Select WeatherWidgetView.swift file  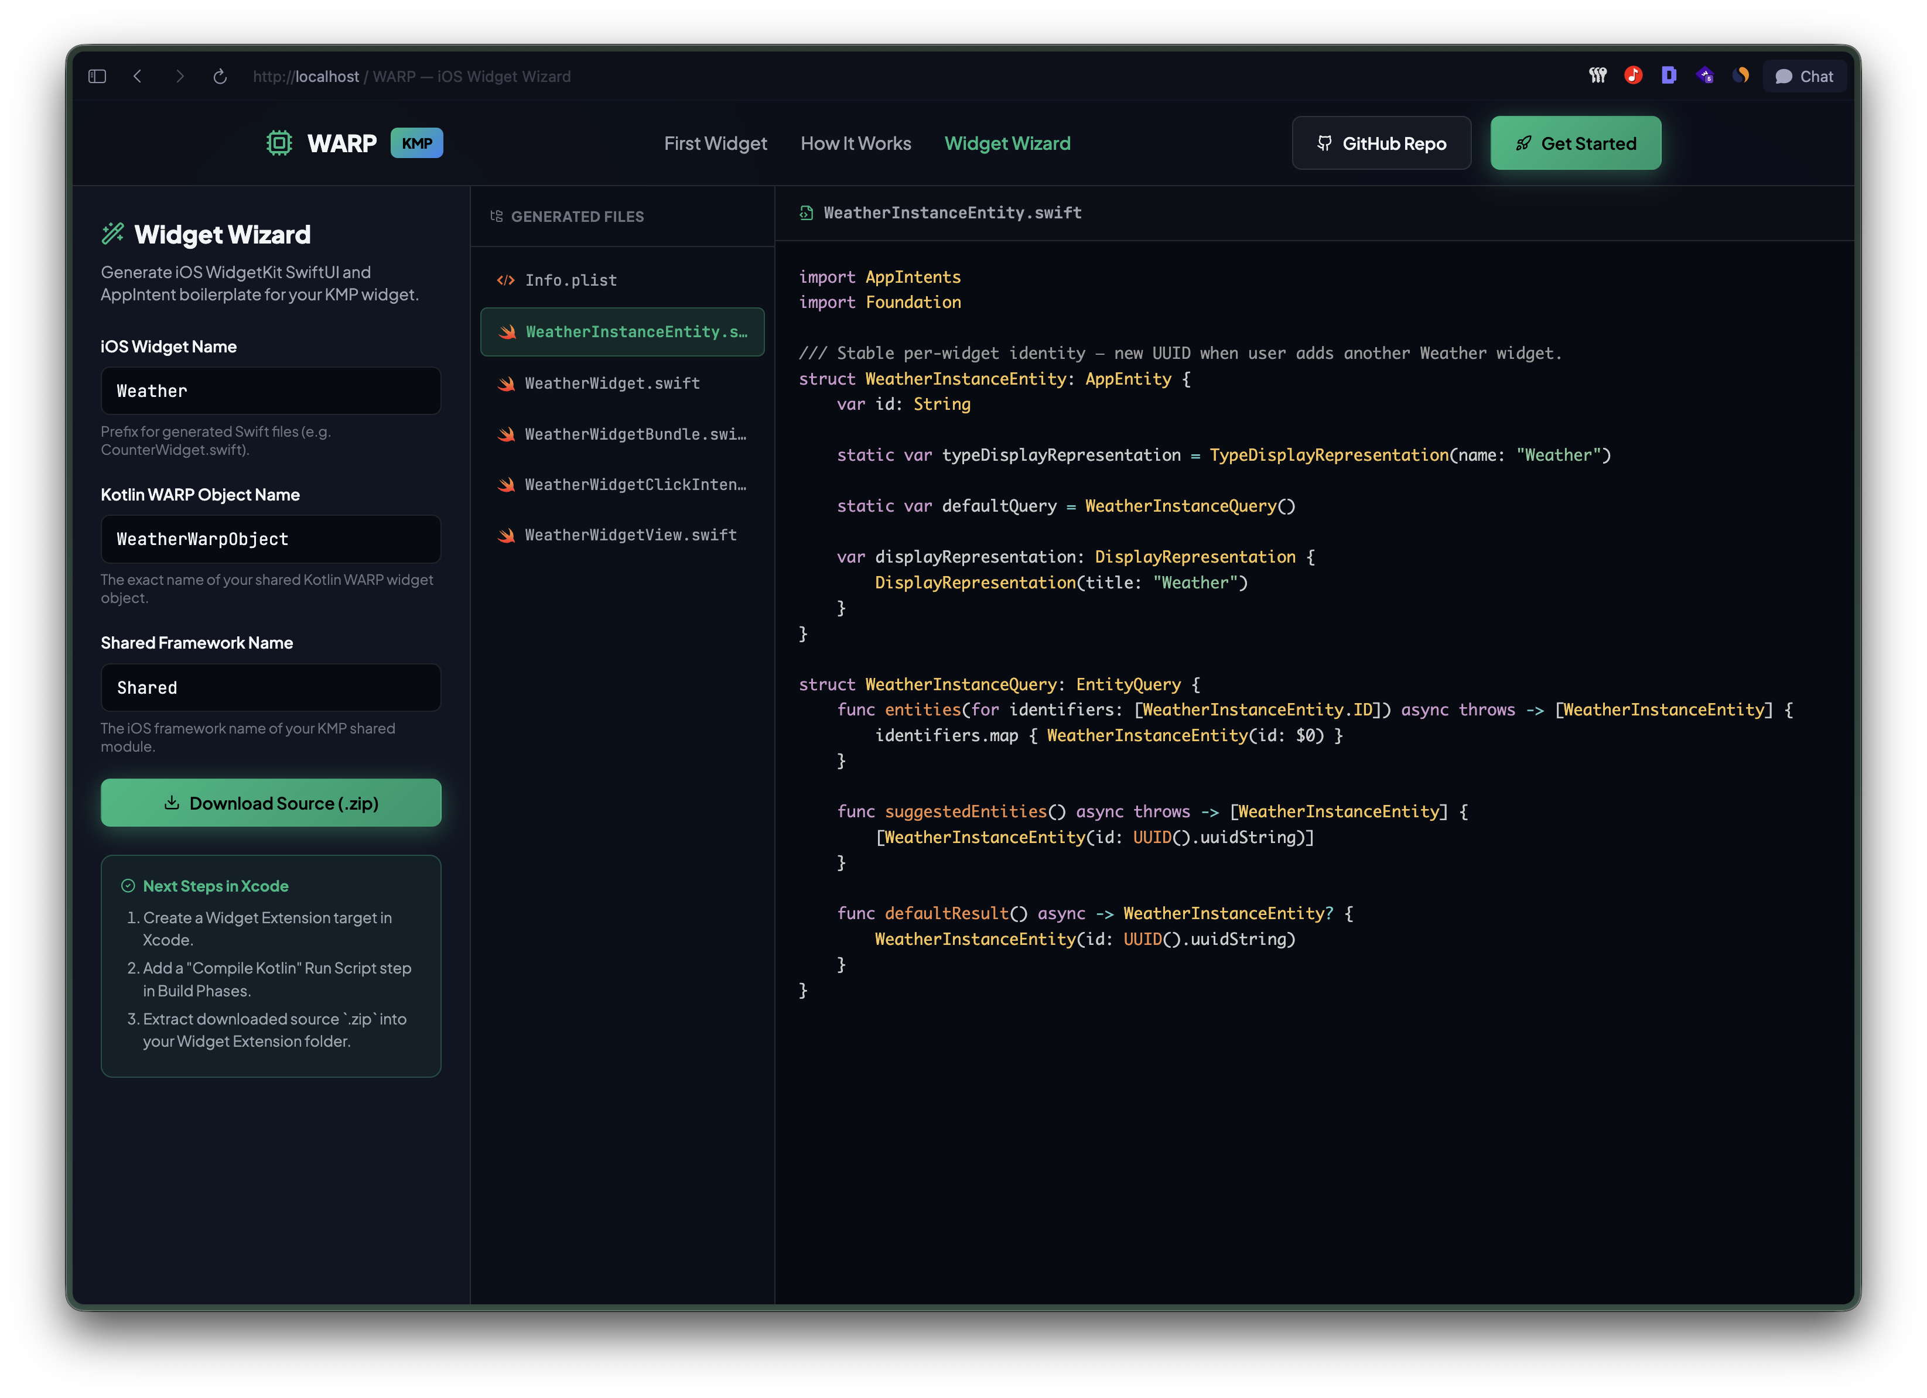point(622,535)
